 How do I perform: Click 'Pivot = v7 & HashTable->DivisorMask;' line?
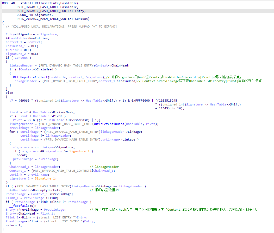[42, 112]
